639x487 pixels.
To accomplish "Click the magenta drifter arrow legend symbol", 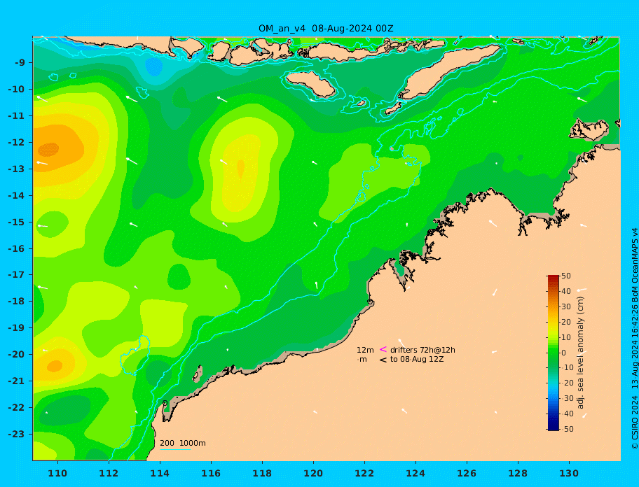I will click(383, 349).
